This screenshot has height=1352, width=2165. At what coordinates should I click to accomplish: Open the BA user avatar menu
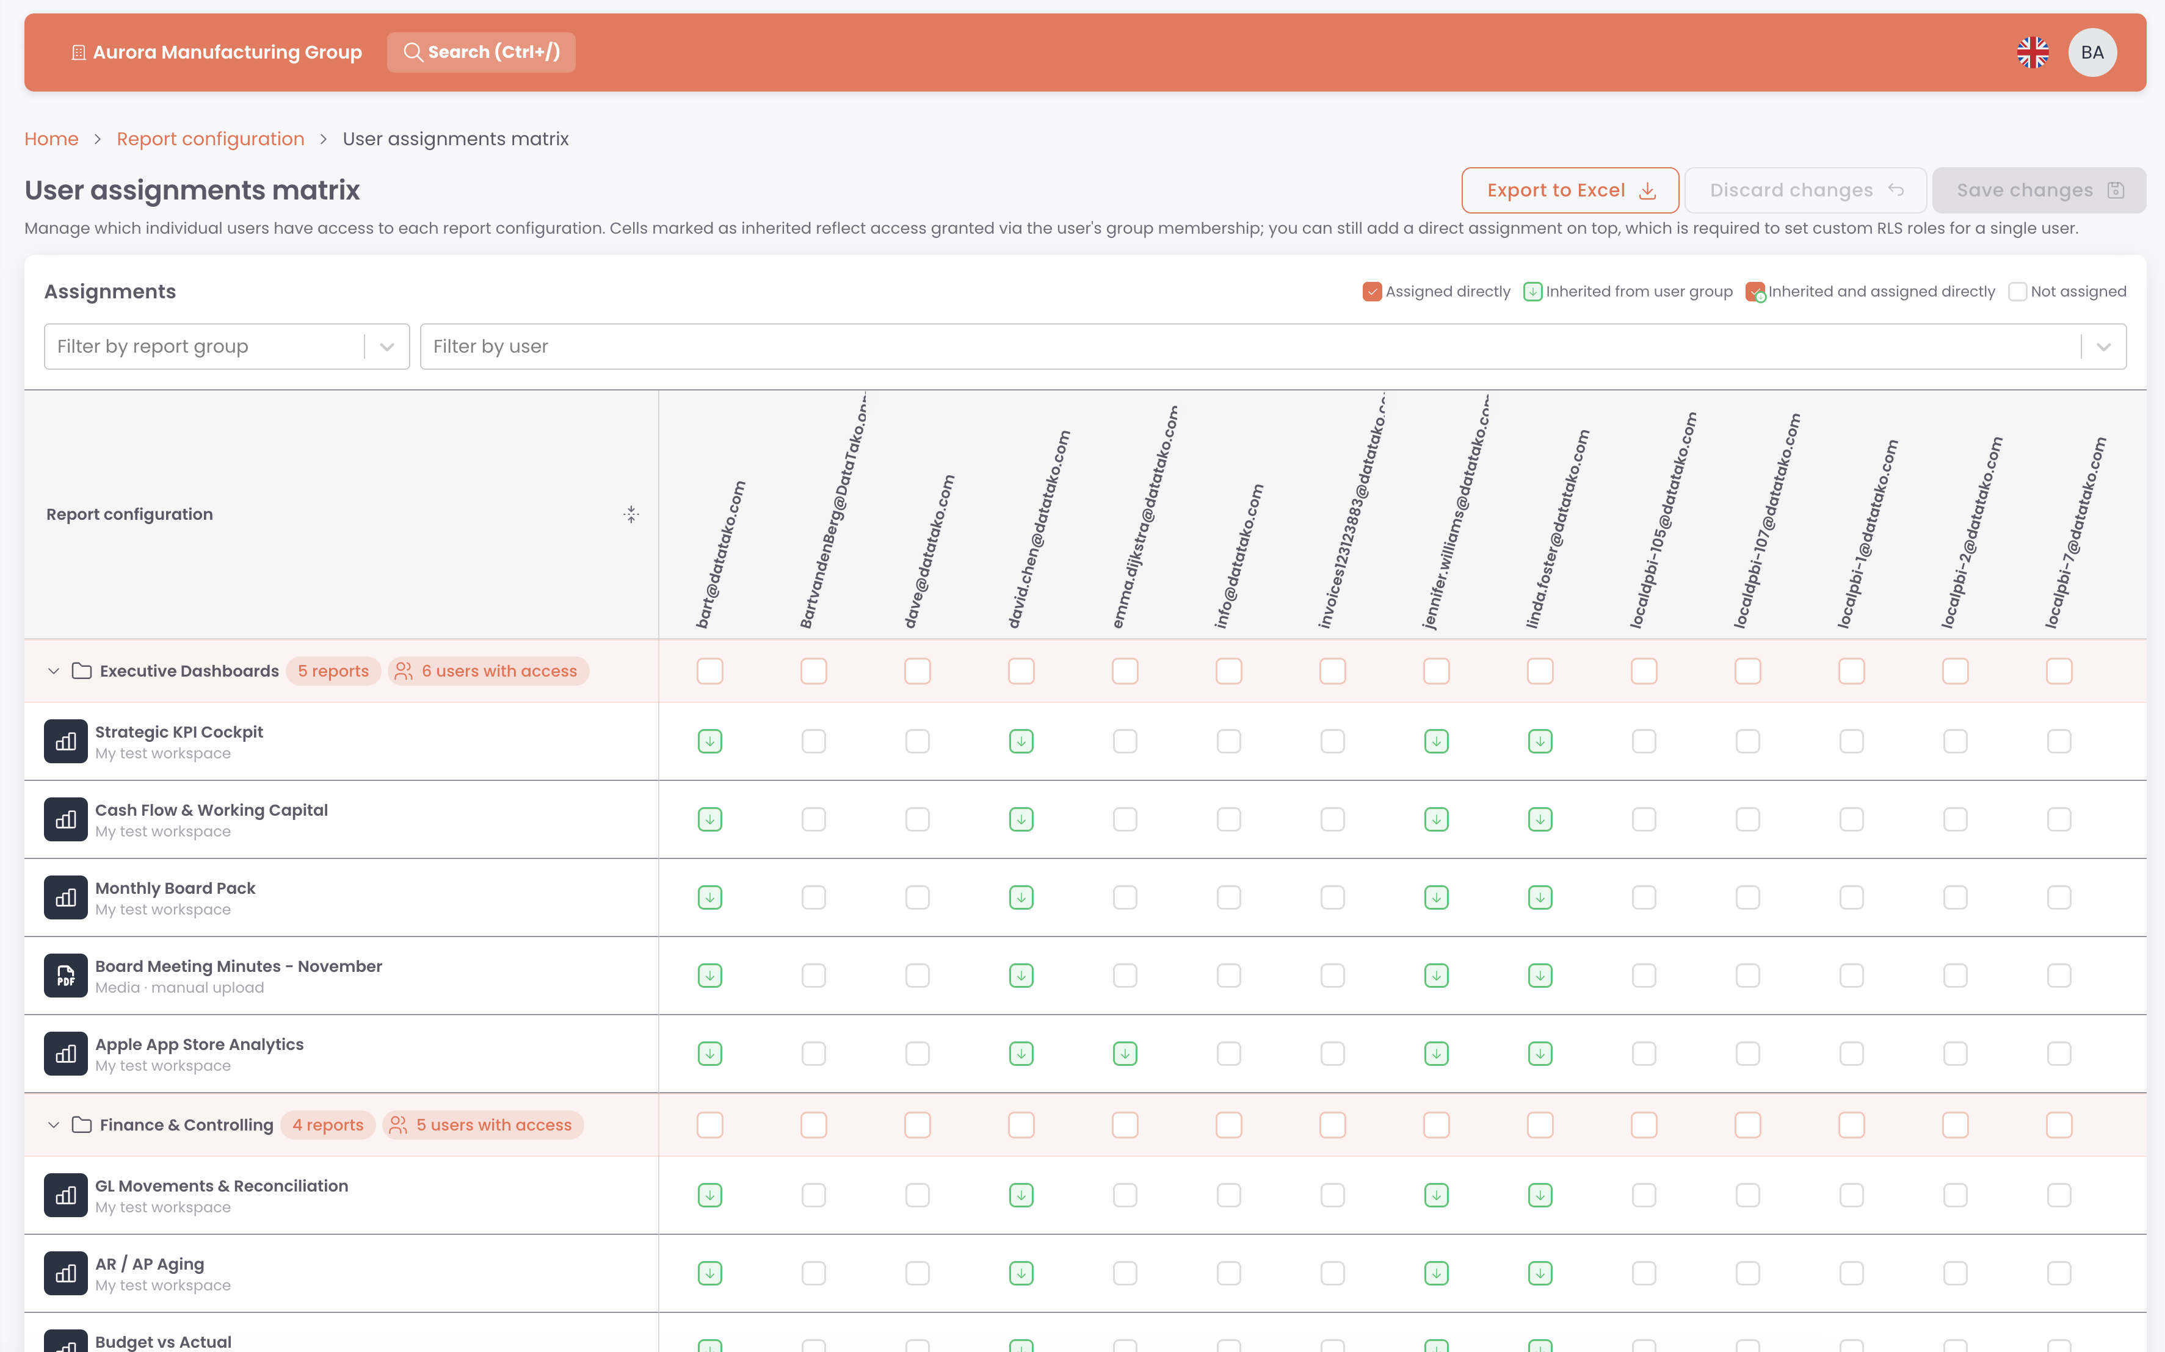[x=2092, y=52]
